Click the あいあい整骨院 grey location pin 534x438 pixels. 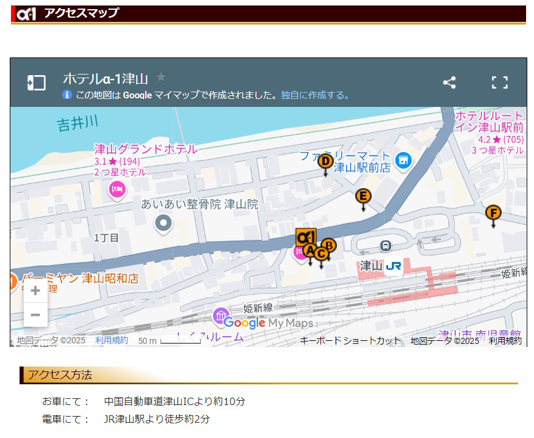point(164,224)
